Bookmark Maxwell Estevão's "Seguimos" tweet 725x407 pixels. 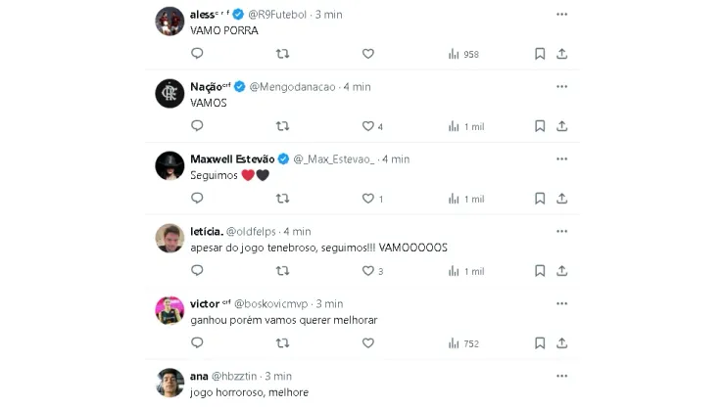(x=540, y=199)
